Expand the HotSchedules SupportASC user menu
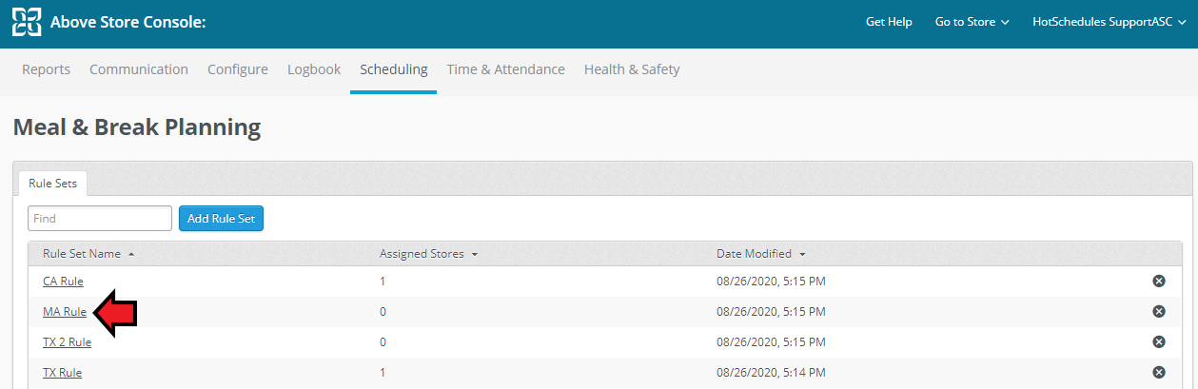 click(1108, 22)
